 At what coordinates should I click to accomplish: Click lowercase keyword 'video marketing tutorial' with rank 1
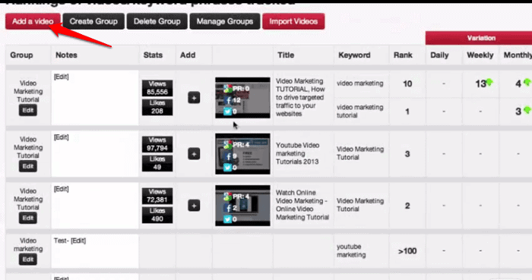(360, 111)
